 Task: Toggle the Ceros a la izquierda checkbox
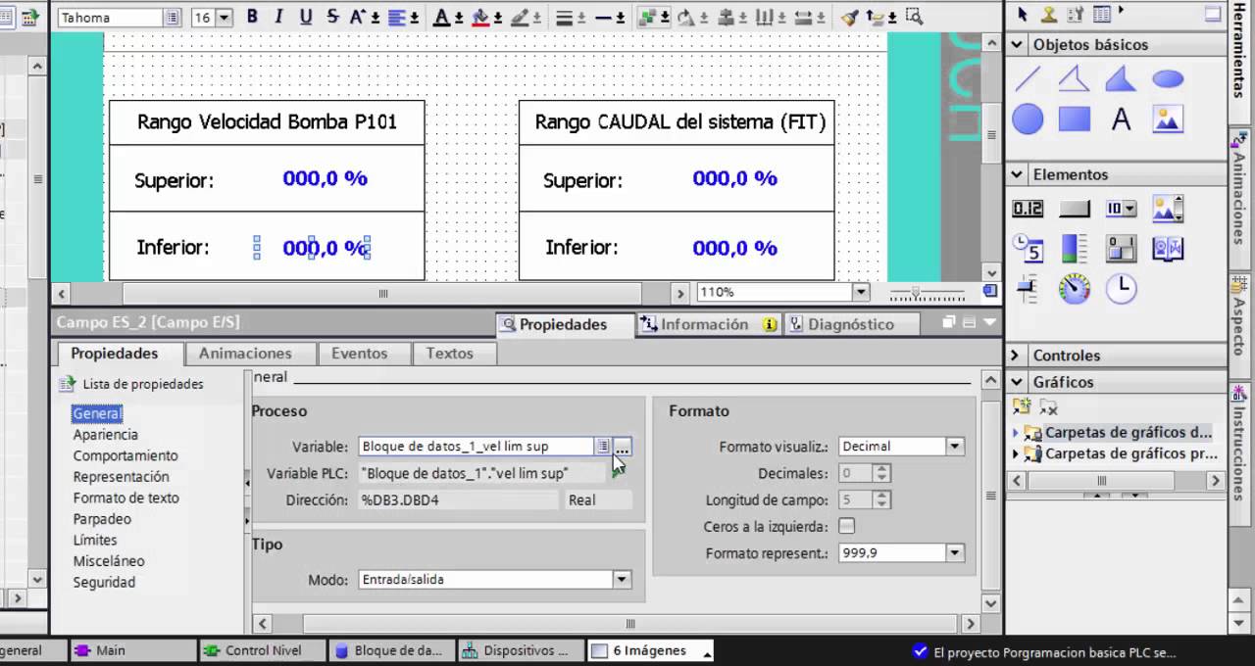(x=846, y=526)
